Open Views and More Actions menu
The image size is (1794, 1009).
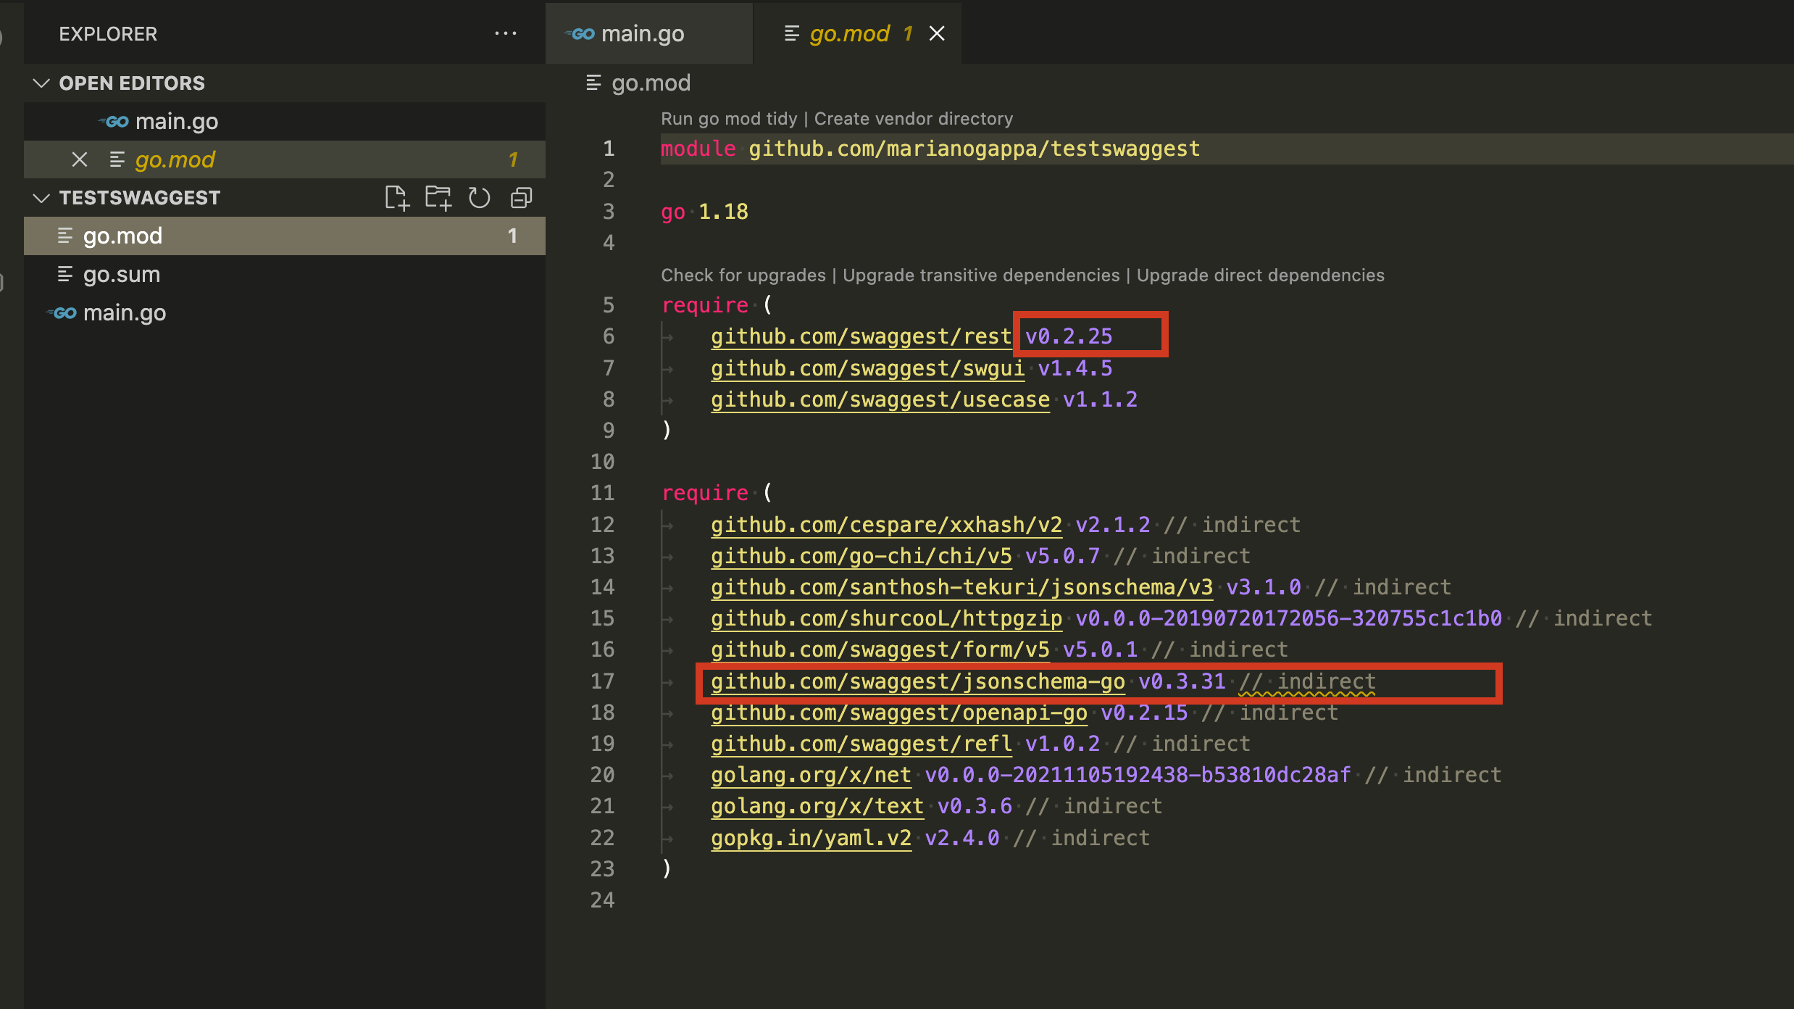click(x=505, y=33)
